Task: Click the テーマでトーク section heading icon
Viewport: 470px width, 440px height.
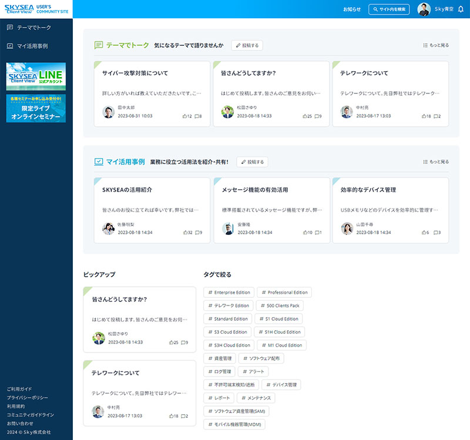Action: click(99, 45)
